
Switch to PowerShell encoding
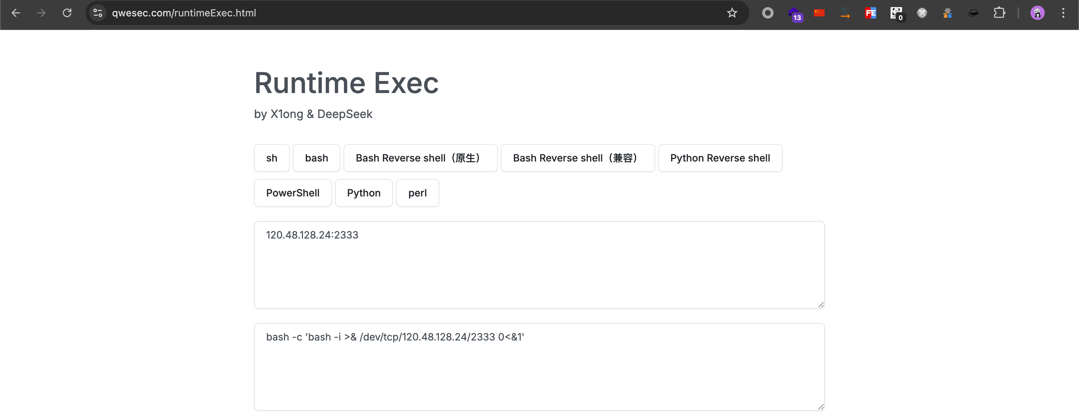292,193
